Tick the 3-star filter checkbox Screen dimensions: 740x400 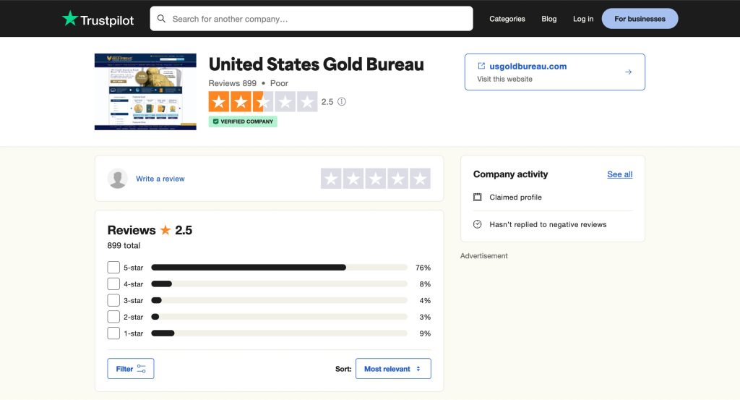[113, 300]
